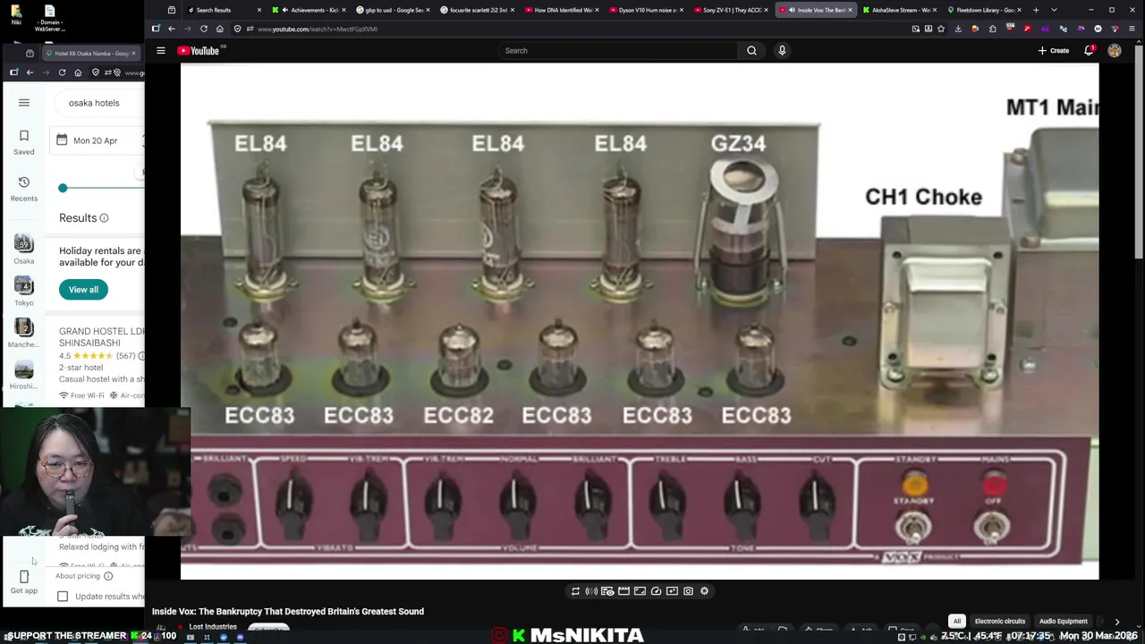
Task: Open Saved places in Google Maps
Action: [x=24, y=142]
